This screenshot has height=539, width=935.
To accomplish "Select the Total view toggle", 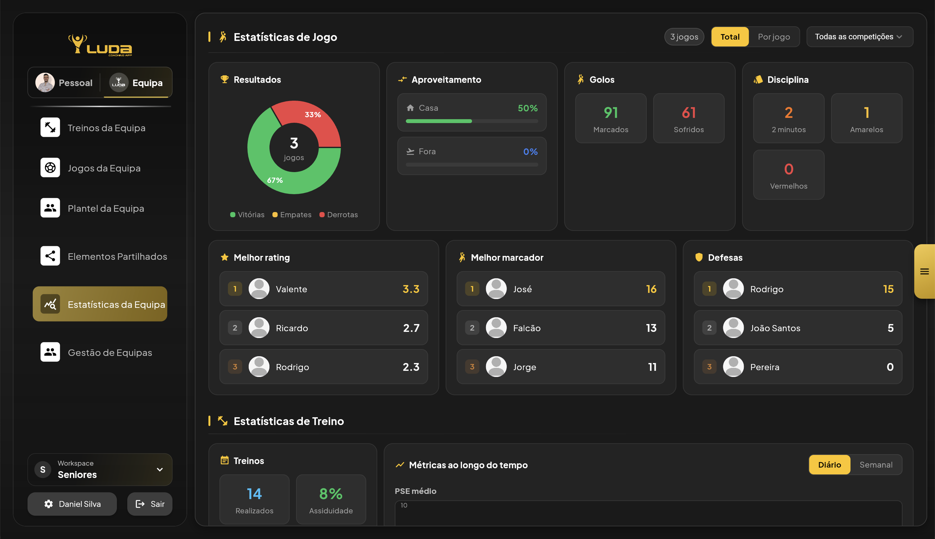I will coord(729,37).
